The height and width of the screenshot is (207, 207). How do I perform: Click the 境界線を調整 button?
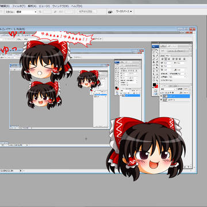87,11
